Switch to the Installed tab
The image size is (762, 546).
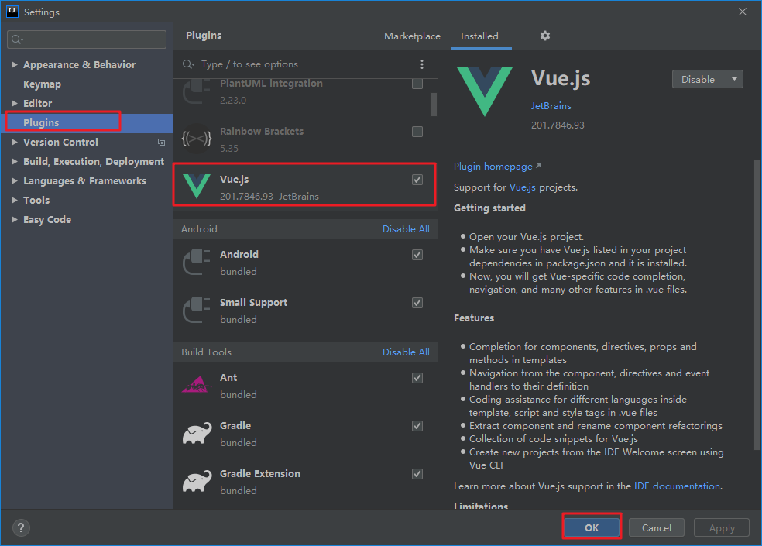click(x=479, y=36)
